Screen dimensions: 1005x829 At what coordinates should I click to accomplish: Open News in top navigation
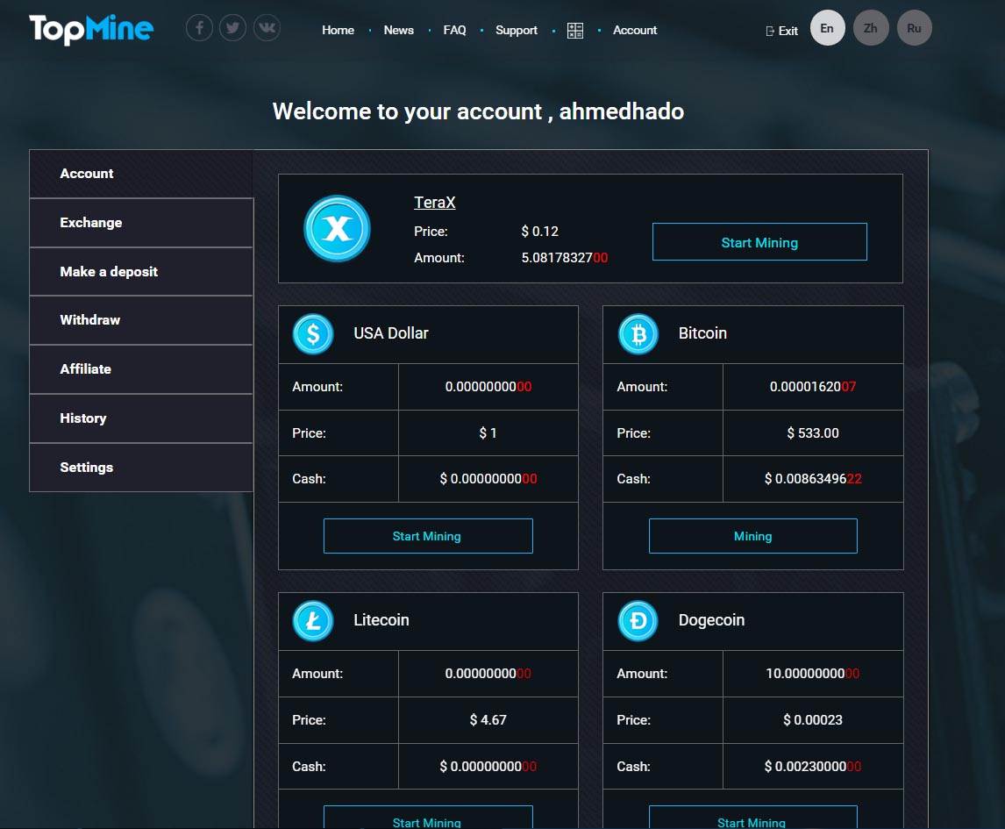(x=399, y=30)
